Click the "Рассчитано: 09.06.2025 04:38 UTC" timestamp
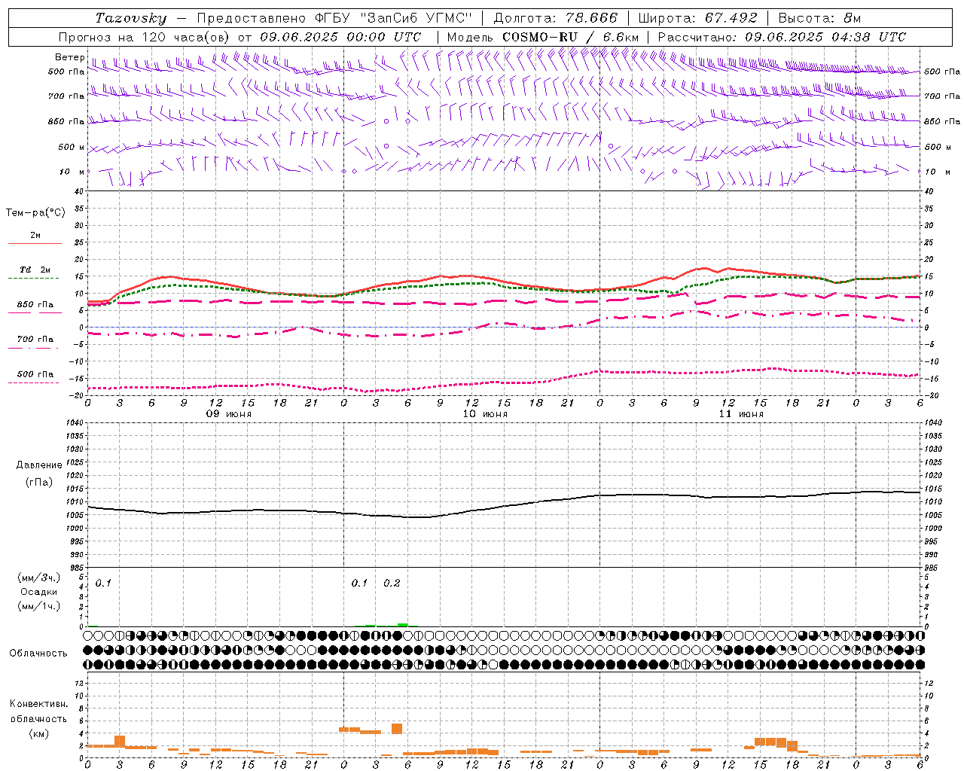 [x=782, y=37]
